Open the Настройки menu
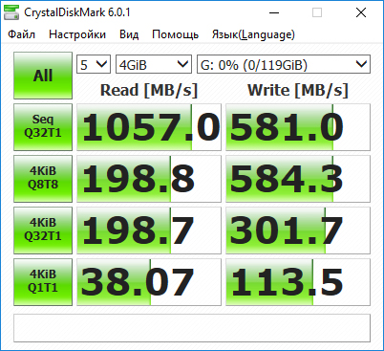The width and height of the screenshot is (384, 351). point(77,34)
